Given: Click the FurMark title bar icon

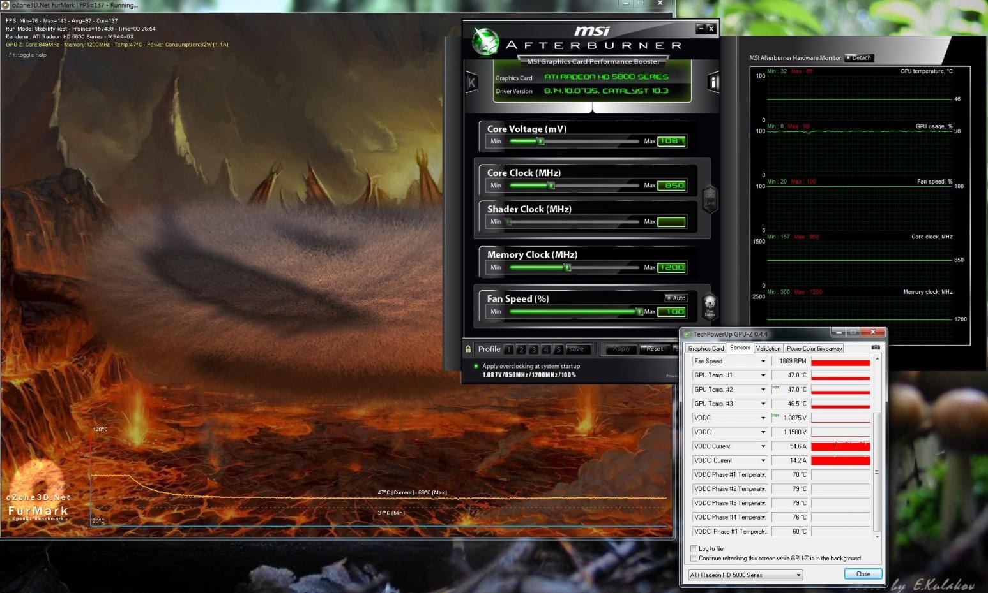Looking at the screenshot, I should coord(6,4).
